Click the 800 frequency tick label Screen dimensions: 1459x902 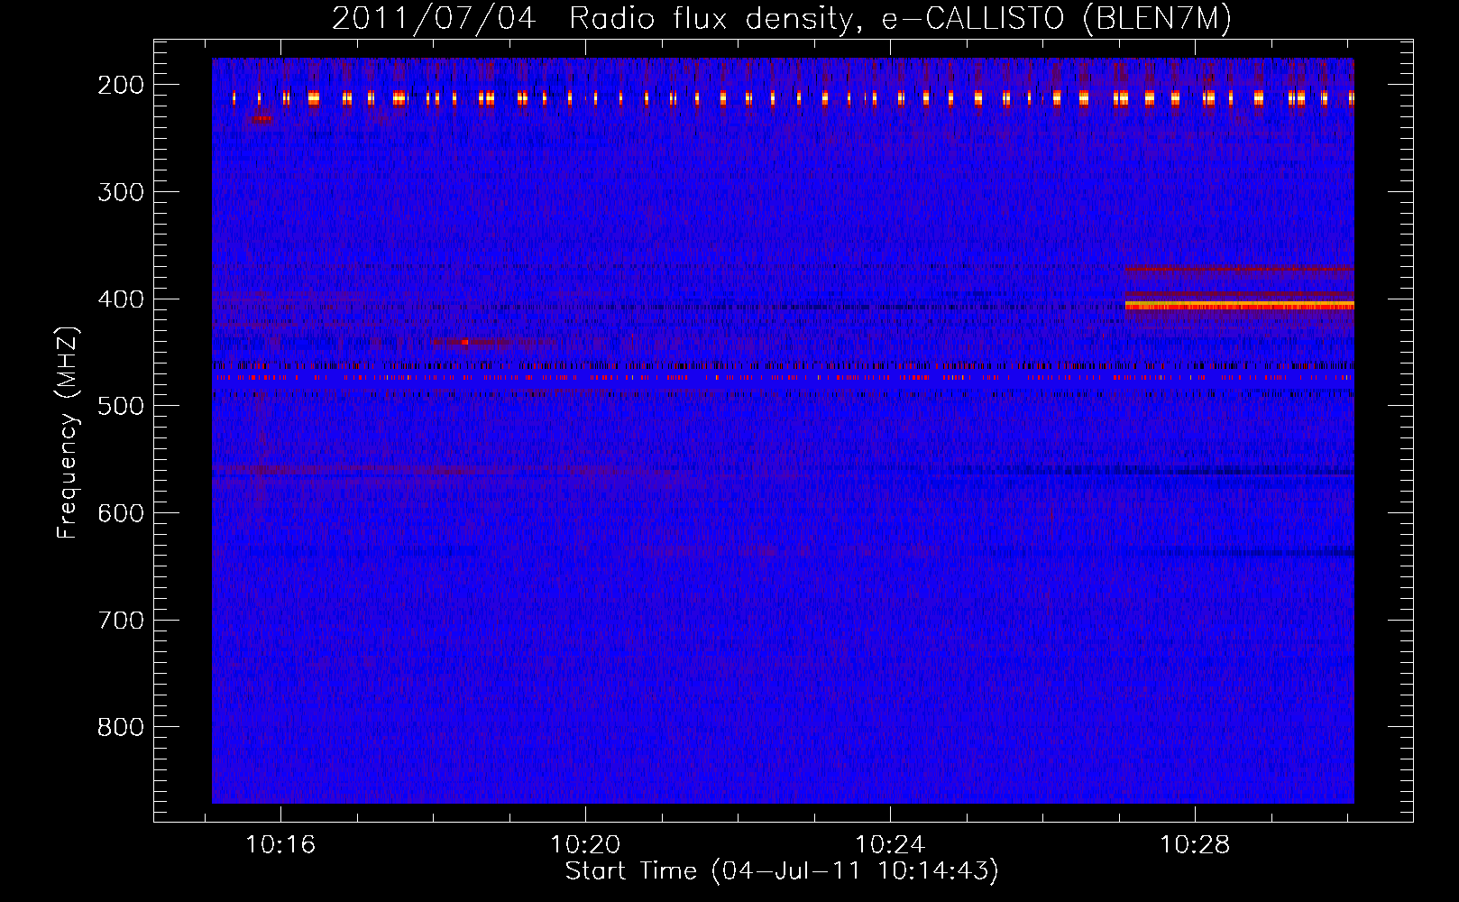point(121,727)
